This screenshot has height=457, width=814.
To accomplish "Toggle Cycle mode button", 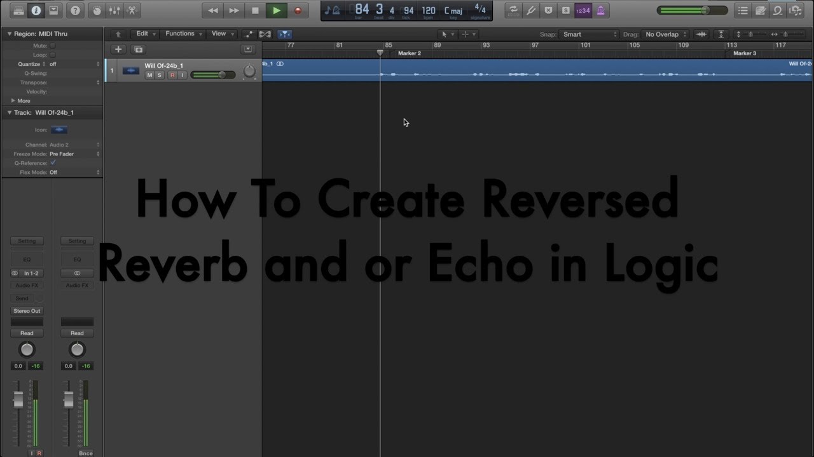I will point(514,10).
